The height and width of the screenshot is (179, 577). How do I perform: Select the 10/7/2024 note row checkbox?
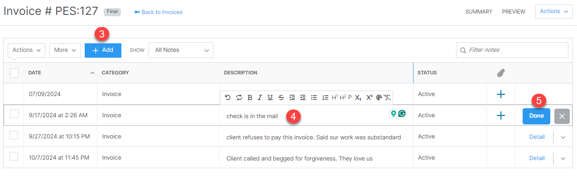pyautogui.click(x=14, y=156)
